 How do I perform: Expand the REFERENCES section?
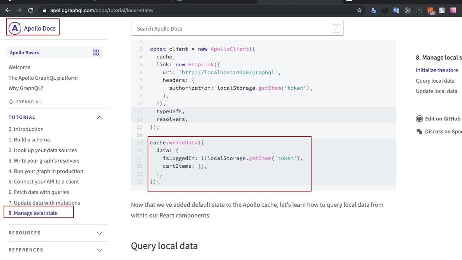click(x=56, y=250)
